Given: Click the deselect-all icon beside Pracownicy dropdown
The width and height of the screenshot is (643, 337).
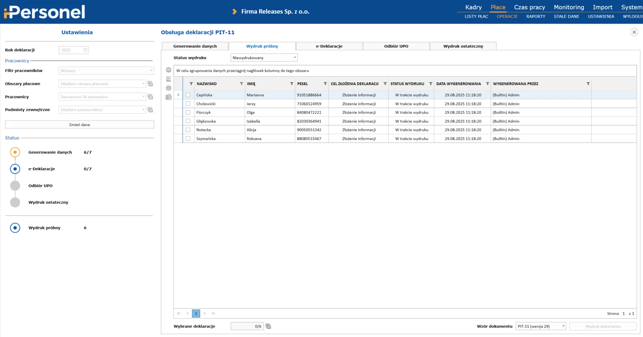Looking at the screenshot, I should coord(150,97).
